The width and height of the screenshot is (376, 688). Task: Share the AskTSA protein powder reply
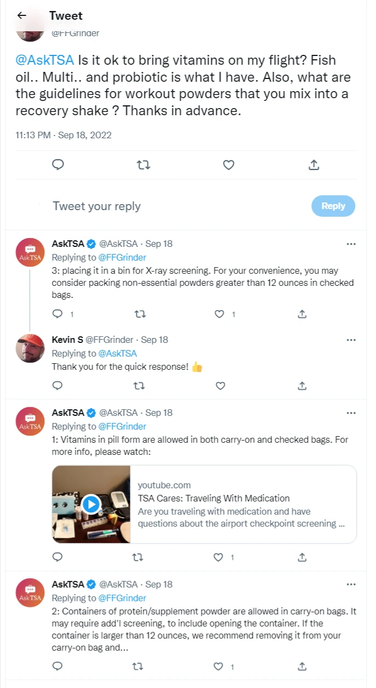click(302, 666)
